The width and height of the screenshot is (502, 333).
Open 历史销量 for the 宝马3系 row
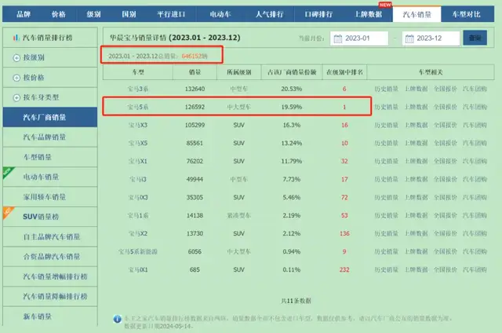coord(387,89)
